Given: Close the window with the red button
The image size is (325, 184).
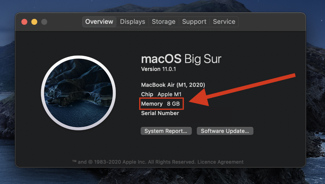Looking at the screenshot, I should tap(24, 22).
